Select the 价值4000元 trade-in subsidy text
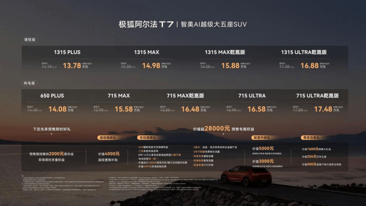The width and height of the screenshot is (366, 206). (x=109, y=154)
